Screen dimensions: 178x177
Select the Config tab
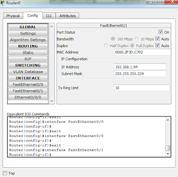point(32,16)
